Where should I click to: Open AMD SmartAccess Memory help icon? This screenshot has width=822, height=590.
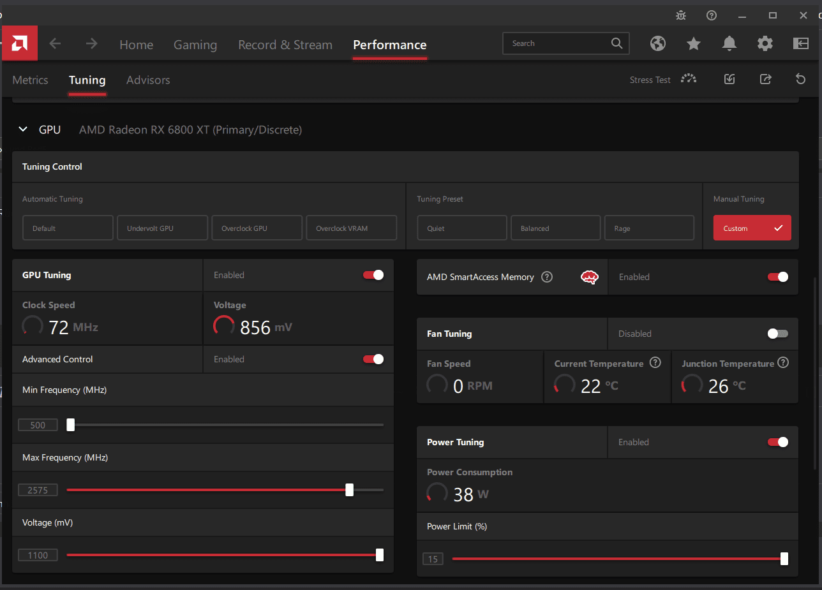[x=547, y=277]
